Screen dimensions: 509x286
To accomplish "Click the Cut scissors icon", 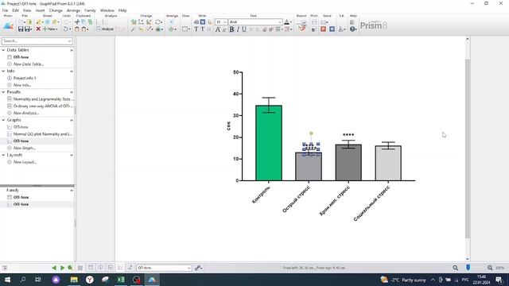I will click(77, 22).
